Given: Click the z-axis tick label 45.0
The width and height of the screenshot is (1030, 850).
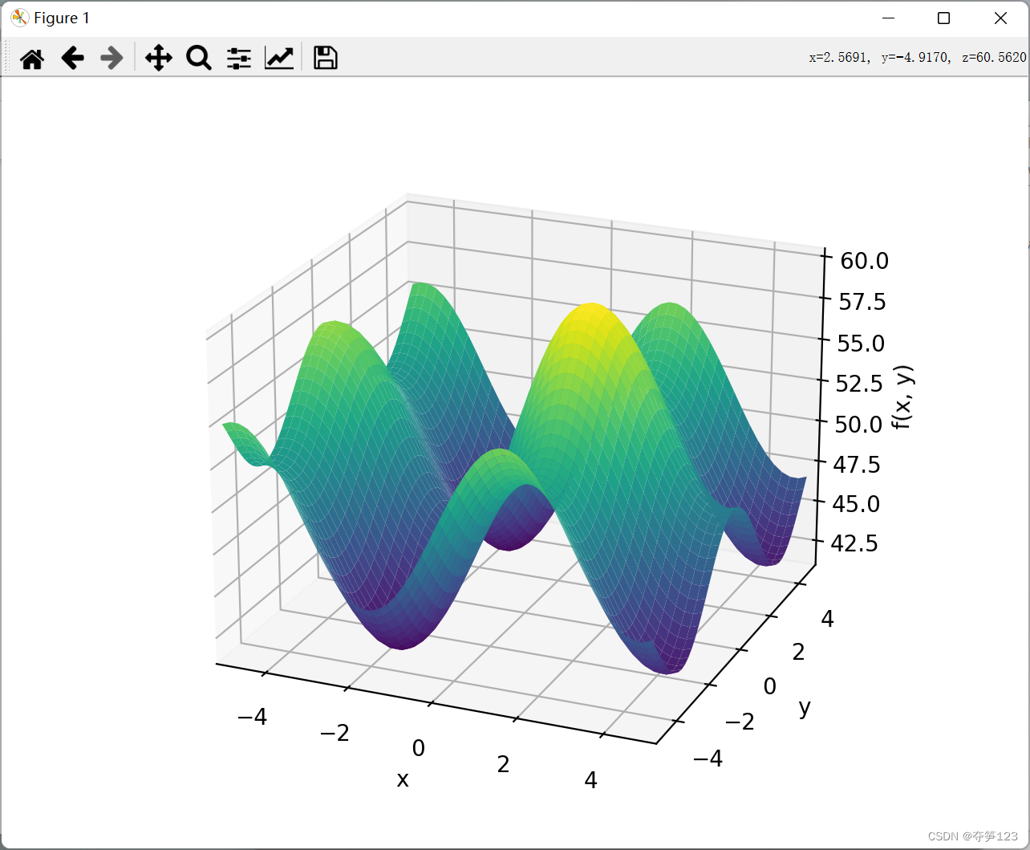Looking at the screenshot, I should click(856, 504).
